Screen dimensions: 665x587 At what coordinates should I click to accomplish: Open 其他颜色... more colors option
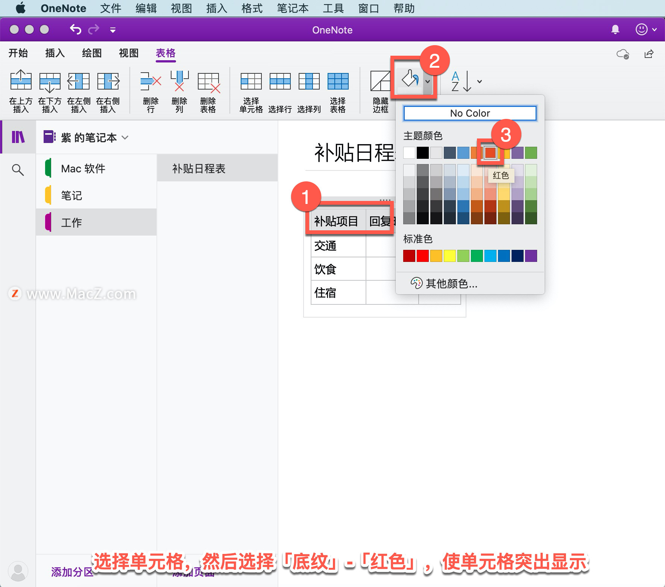coord(444,283)
